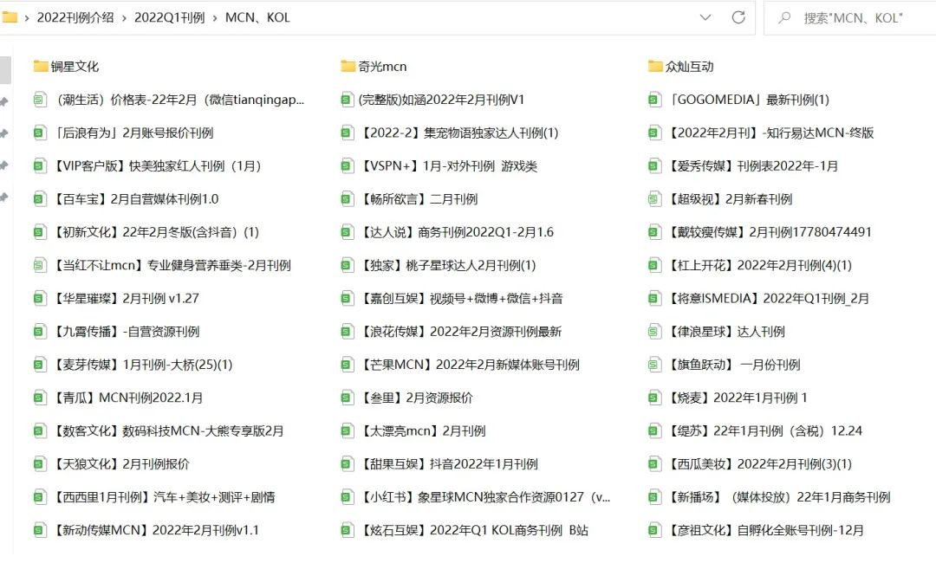Select the file 【嘉创互娱】视频号+微博+微信+抖音
Screen dimensions: 936x563
(452, 298)
